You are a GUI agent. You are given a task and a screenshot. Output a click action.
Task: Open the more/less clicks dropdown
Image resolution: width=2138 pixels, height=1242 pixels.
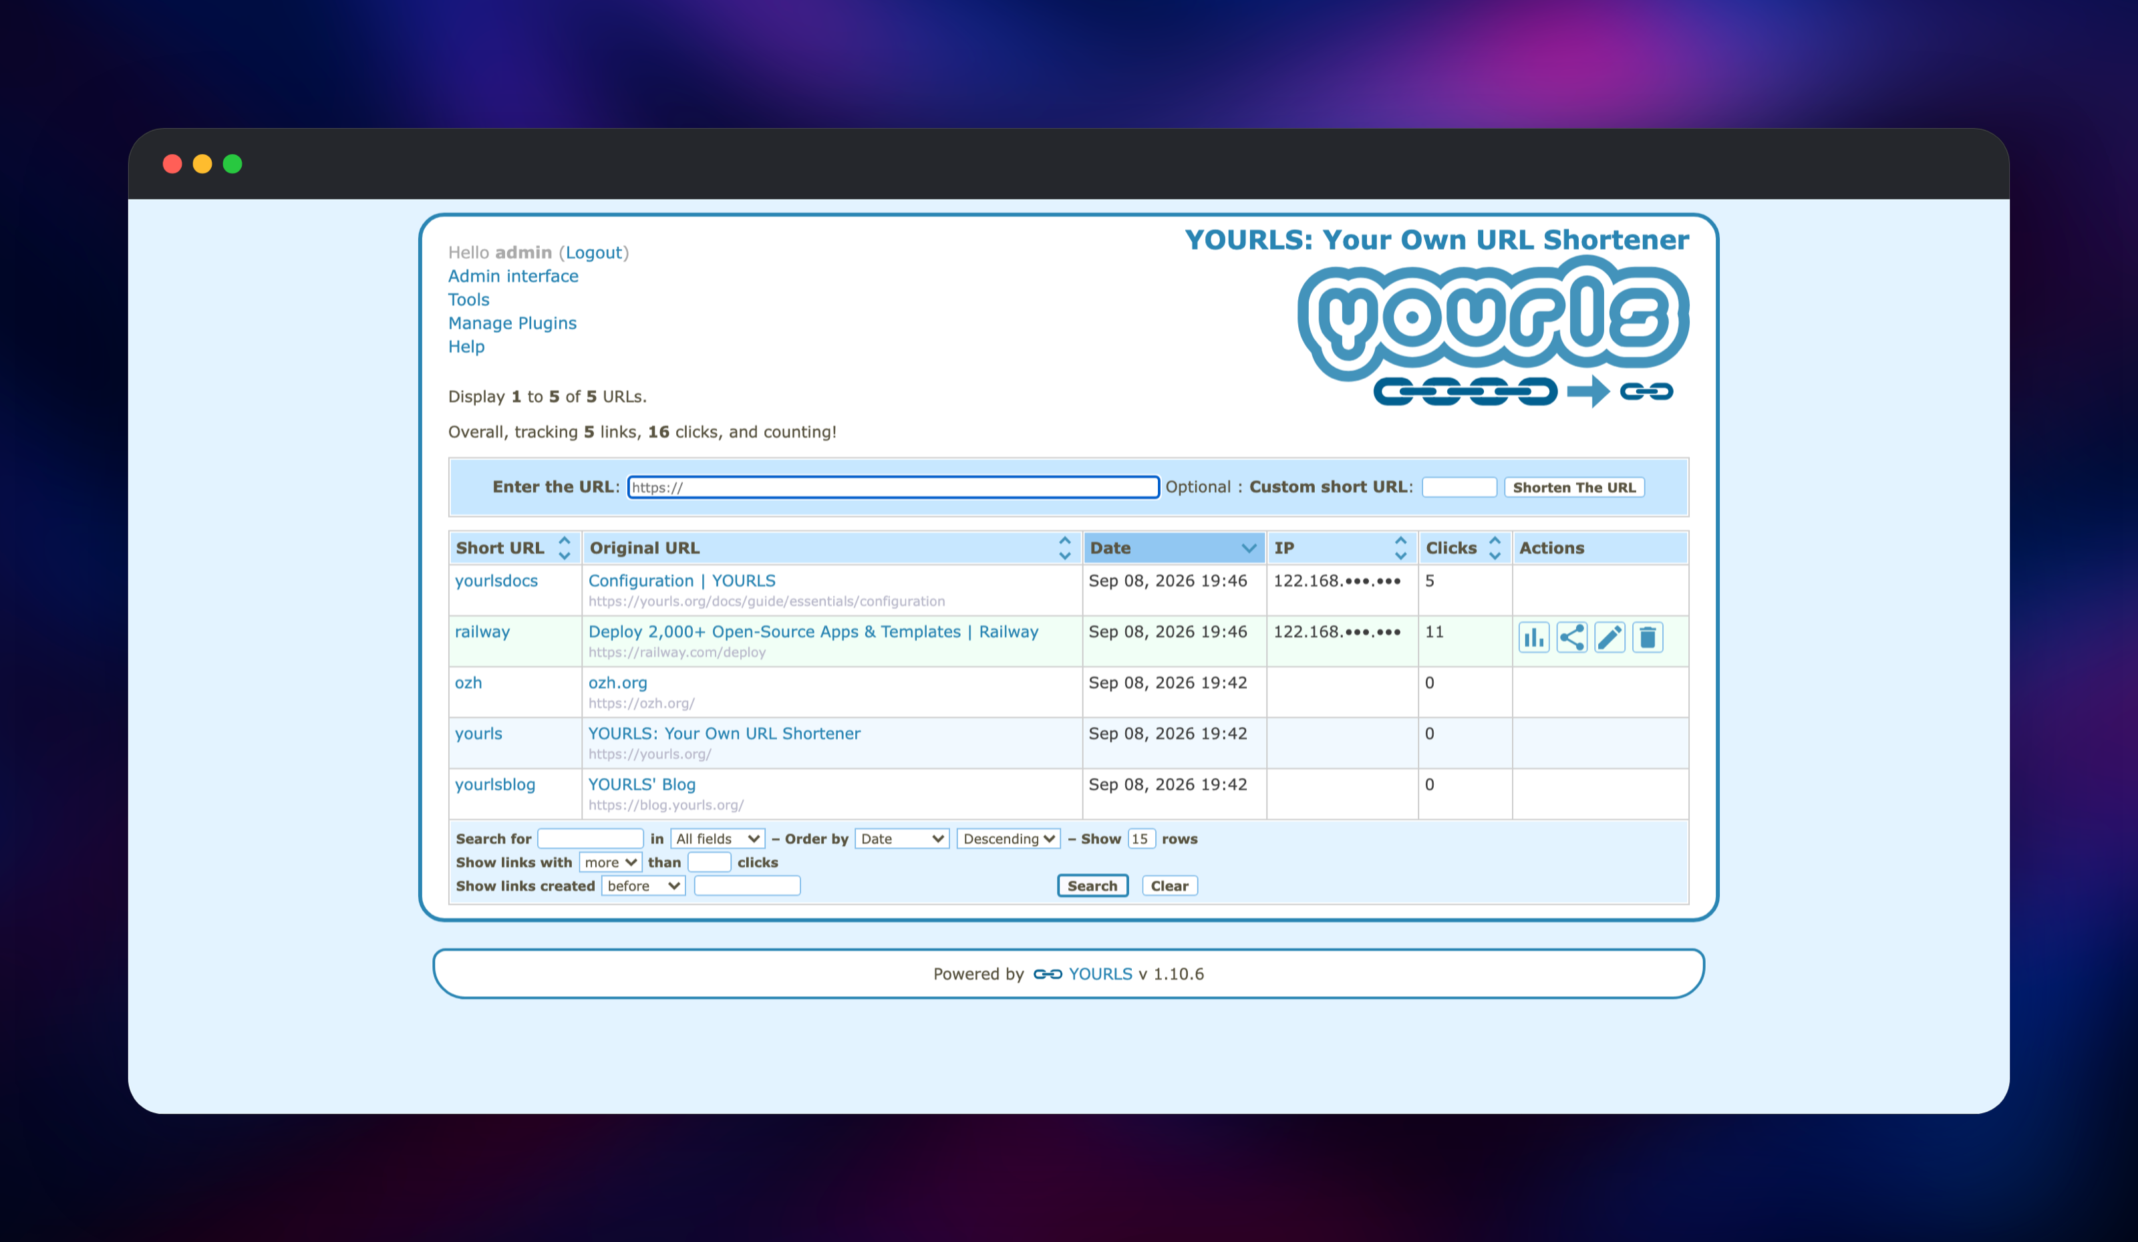[611, 862]
